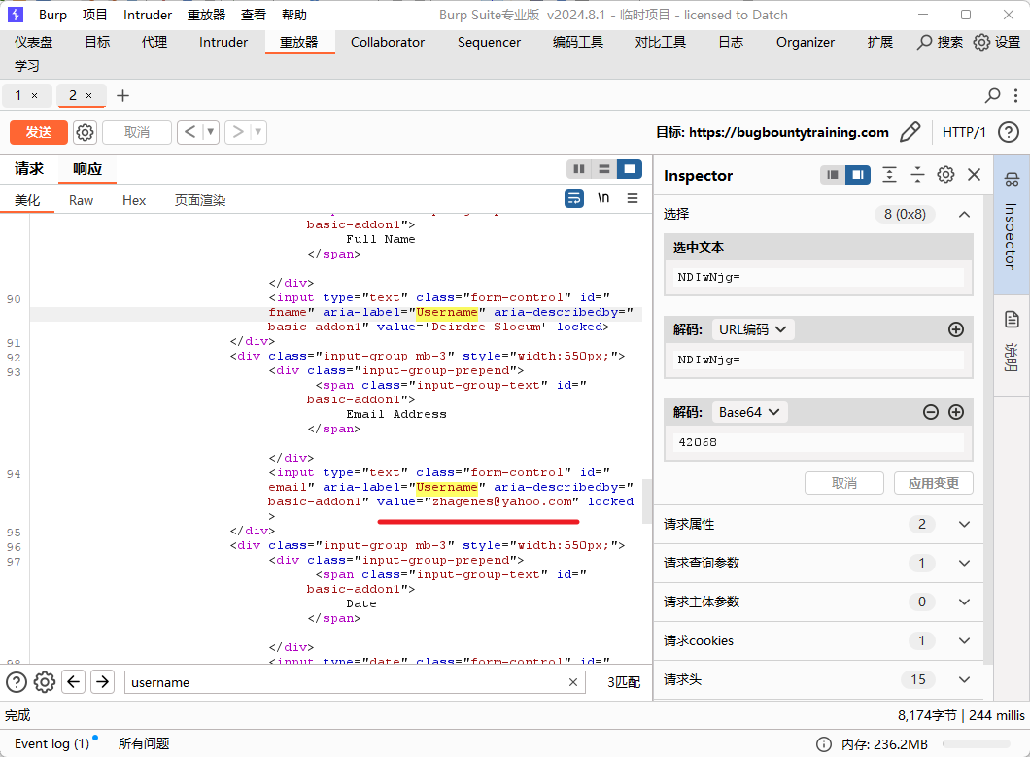Click the 应用变更 apply changes button
Screen dimensions: 1030x757
(934, 483)
